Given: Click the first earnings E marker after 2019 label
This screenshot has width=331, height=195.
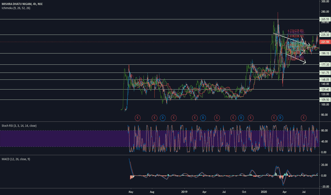Looking at the screenshot, I should [x=195, y=118].
